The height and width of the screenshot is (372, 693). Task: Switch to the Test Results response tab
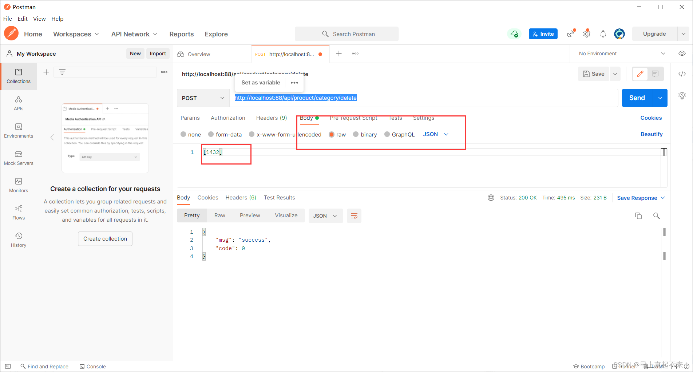[x=280, y=198]
